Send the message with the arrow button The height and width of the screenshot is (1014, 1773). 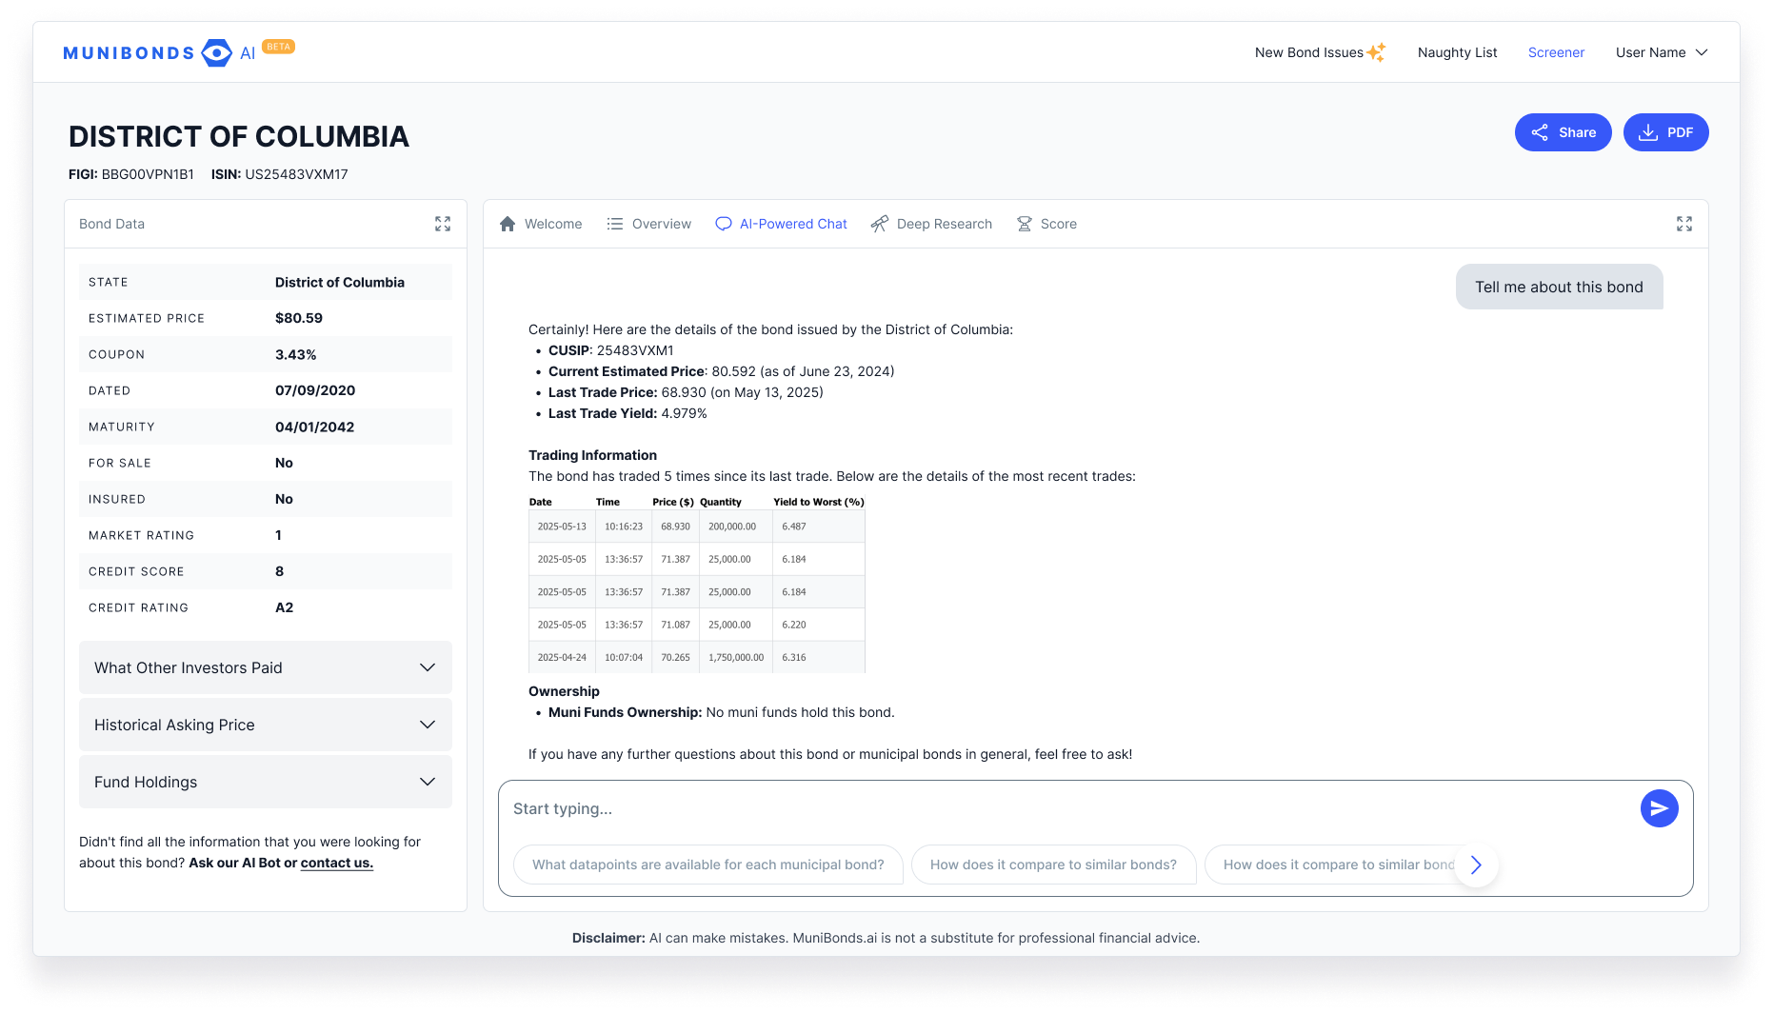coord(1660,808)
